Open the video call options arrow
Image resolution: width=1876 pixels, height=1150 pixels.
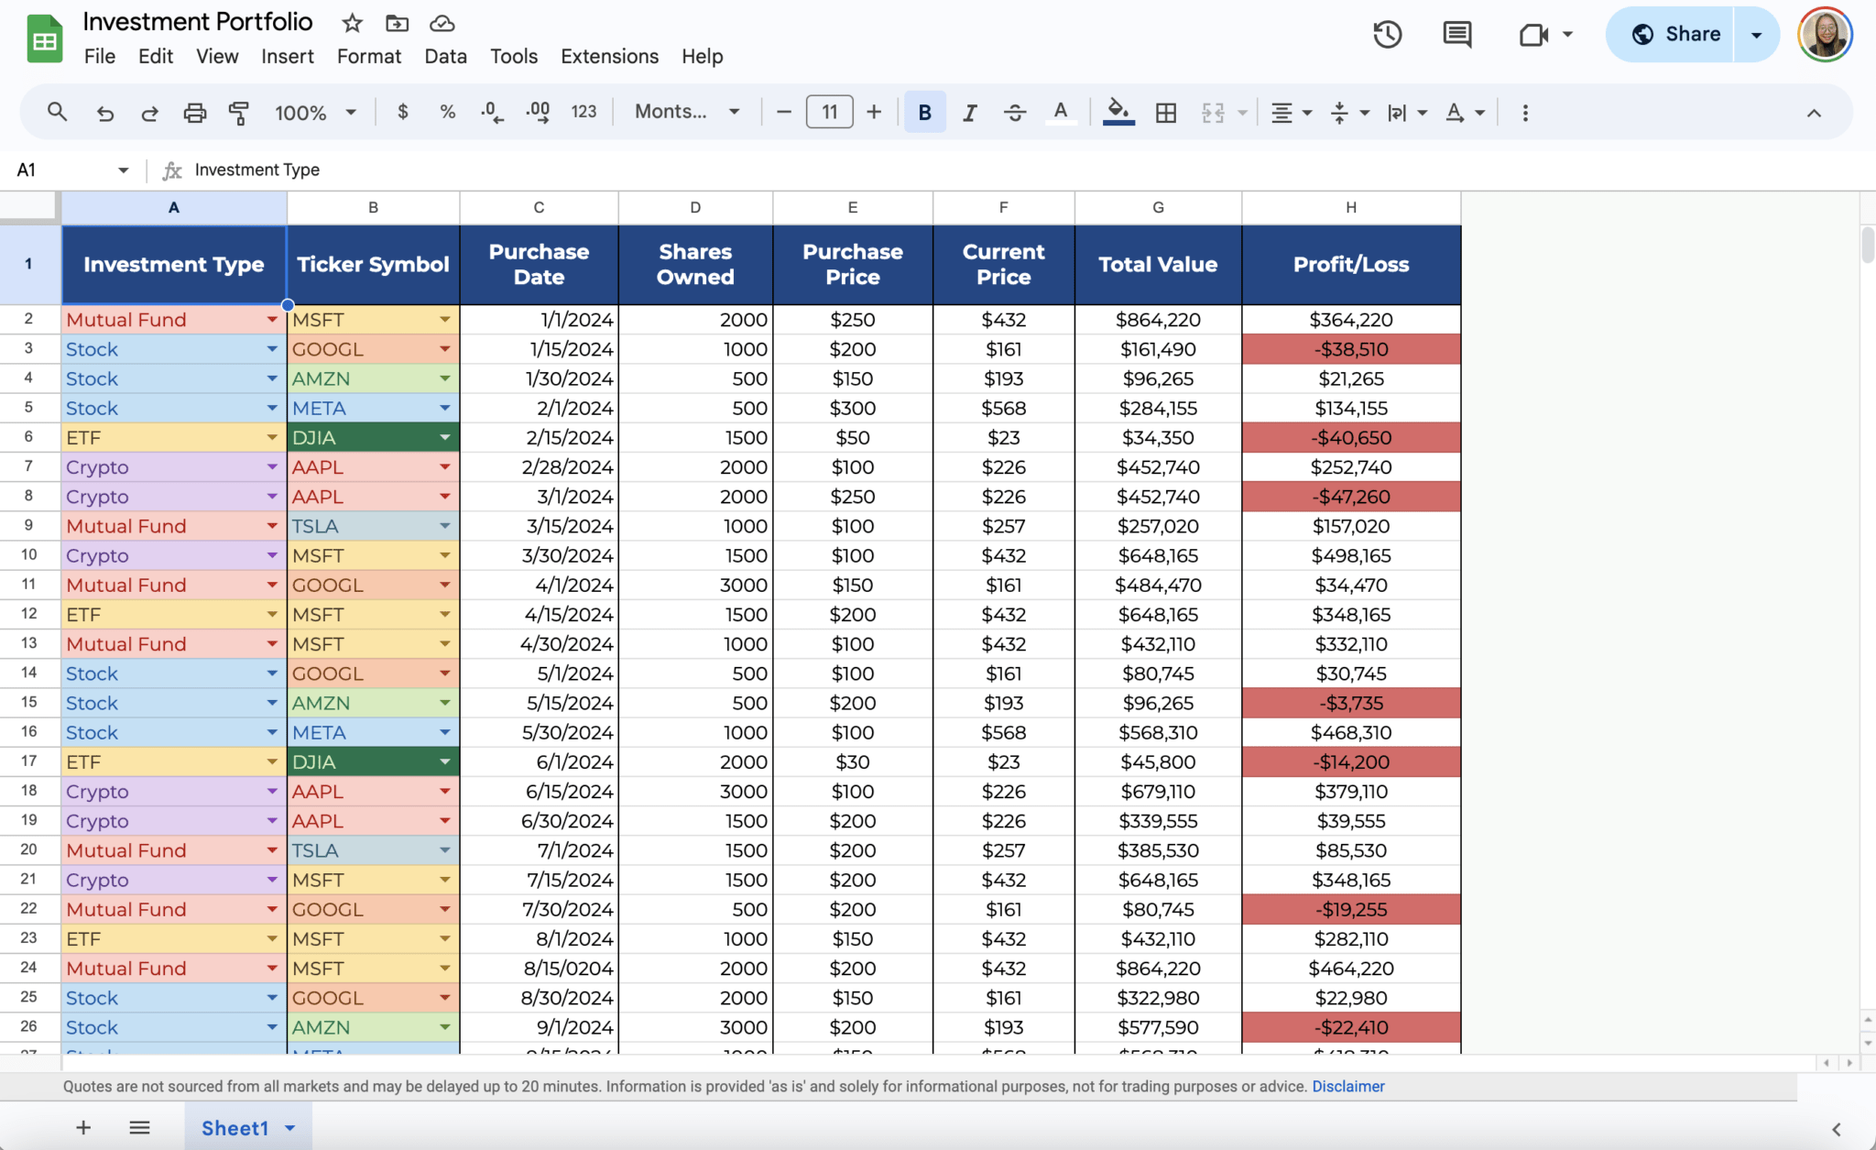[1567, 35]
